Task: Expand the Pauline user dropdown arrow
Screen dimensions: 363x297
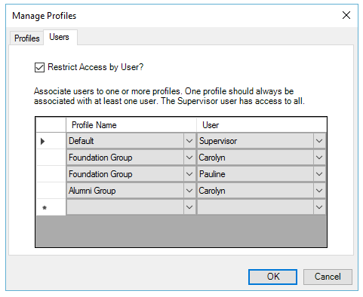Action: tap(319, 174)
